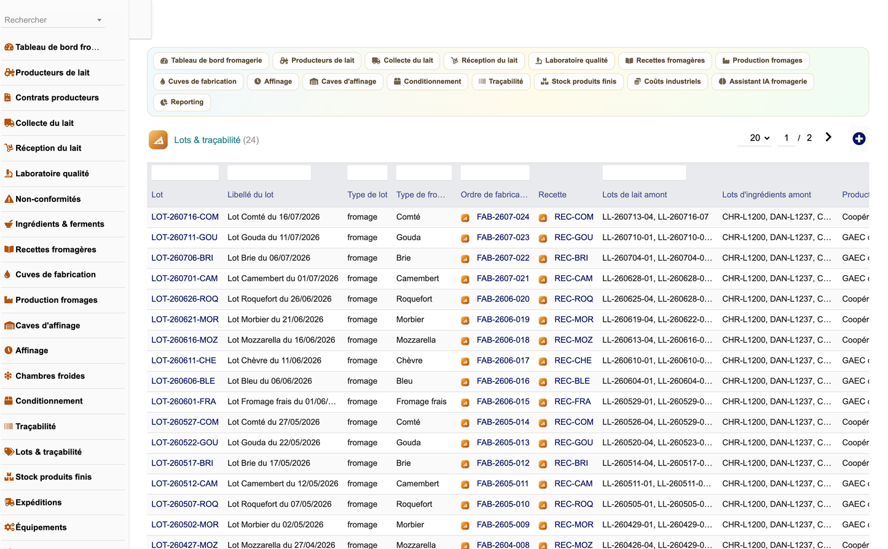Image resolution: width=888 pixels, height=549 pixels.
Task: Click the Lots de lait amont filter field
Action: tap(644, 173)
